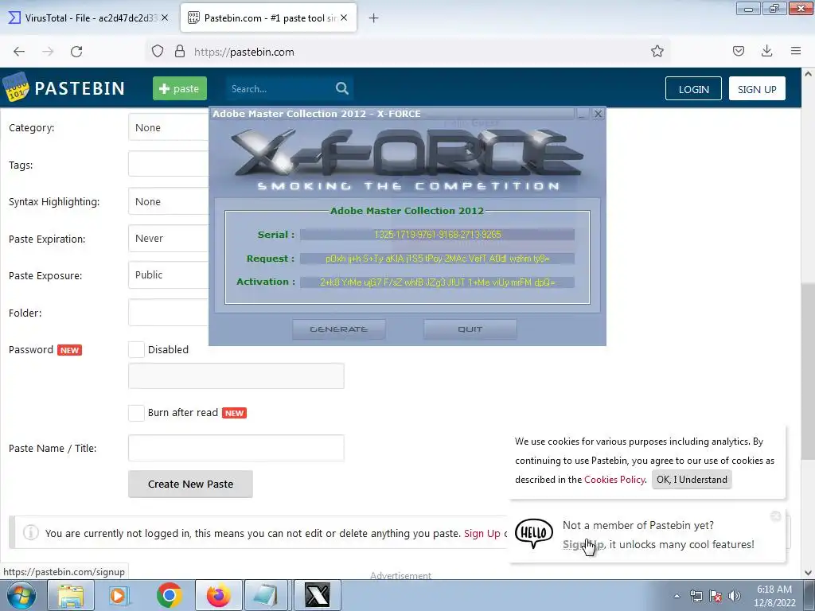Click the network tray icon
Image resolution: width=815 pixels, height=611 pixels.
pyautogui.click(x=696, y=596)
